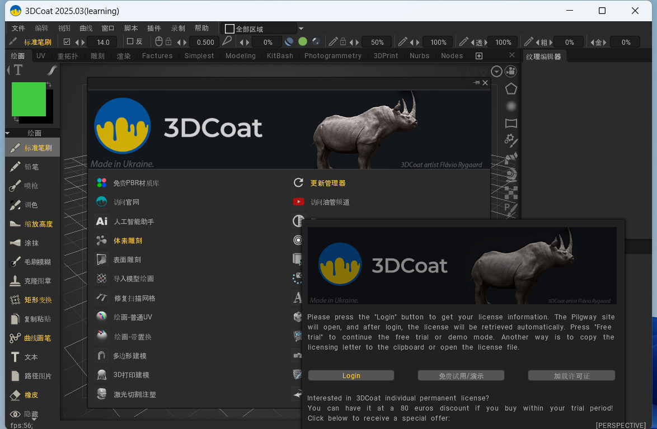The height and width of the screenshot is (429, 657).
Task: Click the rectangle frame icon in right toolbar
Action: click(x=511, y=123)
